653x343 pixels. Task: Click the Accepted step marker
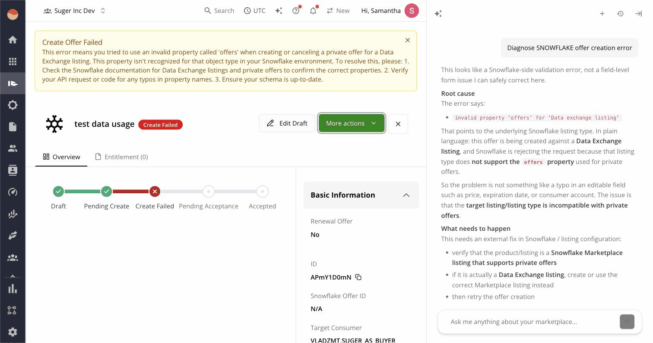coord(262,191)
